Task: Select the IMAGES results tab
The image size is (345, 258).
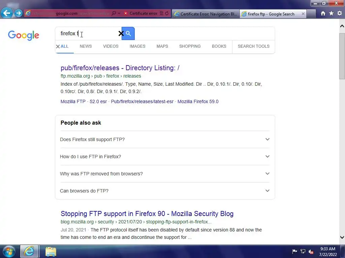Action: 137,46
